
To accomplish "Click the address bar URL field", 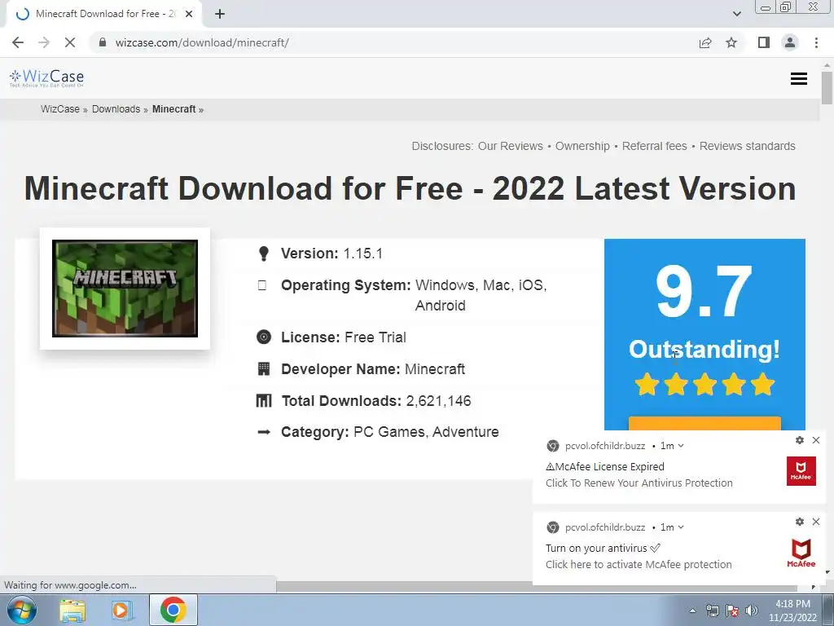I will [x=393, y=42].
